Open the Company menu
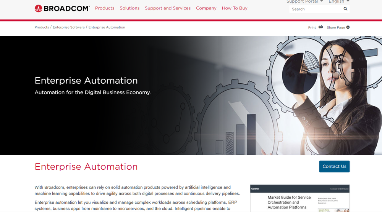The image size is (382, 212). 206,8
